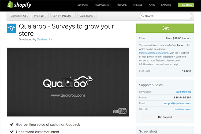Go to Help Center
Screen dimensions: 201x134
(x=103, y=5)
